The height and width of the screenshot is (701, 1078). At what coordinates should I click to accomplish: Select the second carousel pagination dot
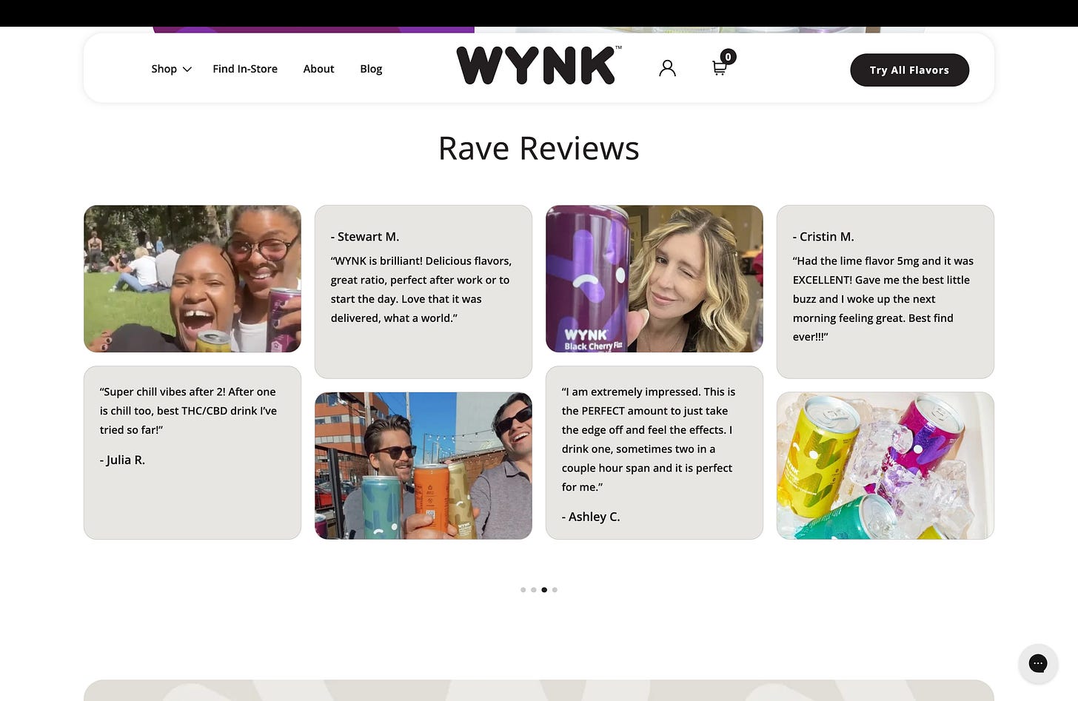click(x=533, y=590)
